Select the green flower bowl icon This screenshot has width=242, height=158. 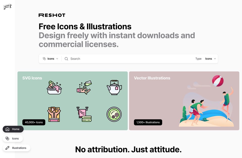(x=114, y=114)
